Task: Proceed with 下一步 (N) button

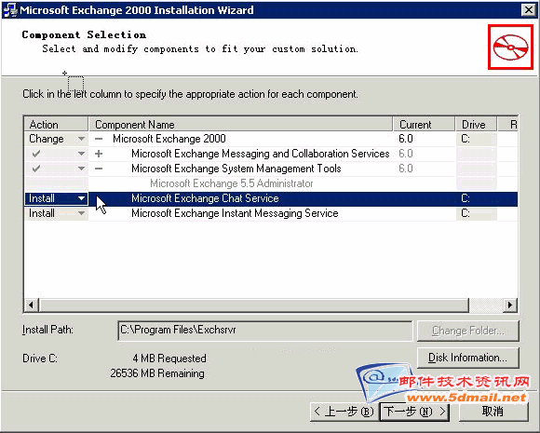Action: pyautogui.click(x=414, y=412)
